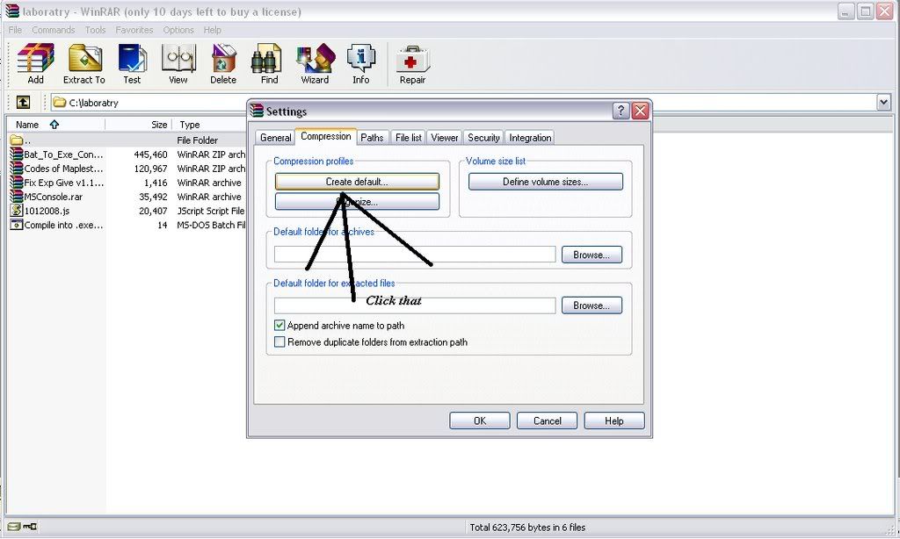The width and height of the screenshot is (900, 539).
Task: Click the Add toolbar icon
Action: [35, 64]
